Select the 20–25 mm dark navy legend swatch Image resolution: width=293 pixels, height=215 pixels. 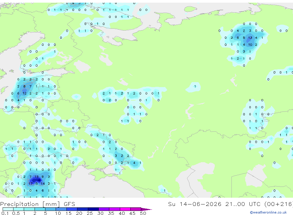83,209
